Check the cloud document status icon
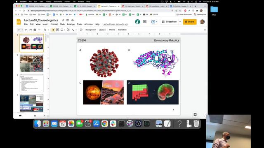 pyautogui.click(x=73, y=20)
